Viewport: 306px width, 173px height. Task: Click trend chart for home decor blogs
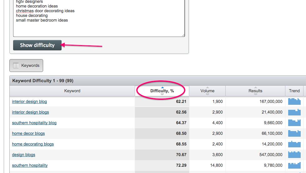[294, 133]
